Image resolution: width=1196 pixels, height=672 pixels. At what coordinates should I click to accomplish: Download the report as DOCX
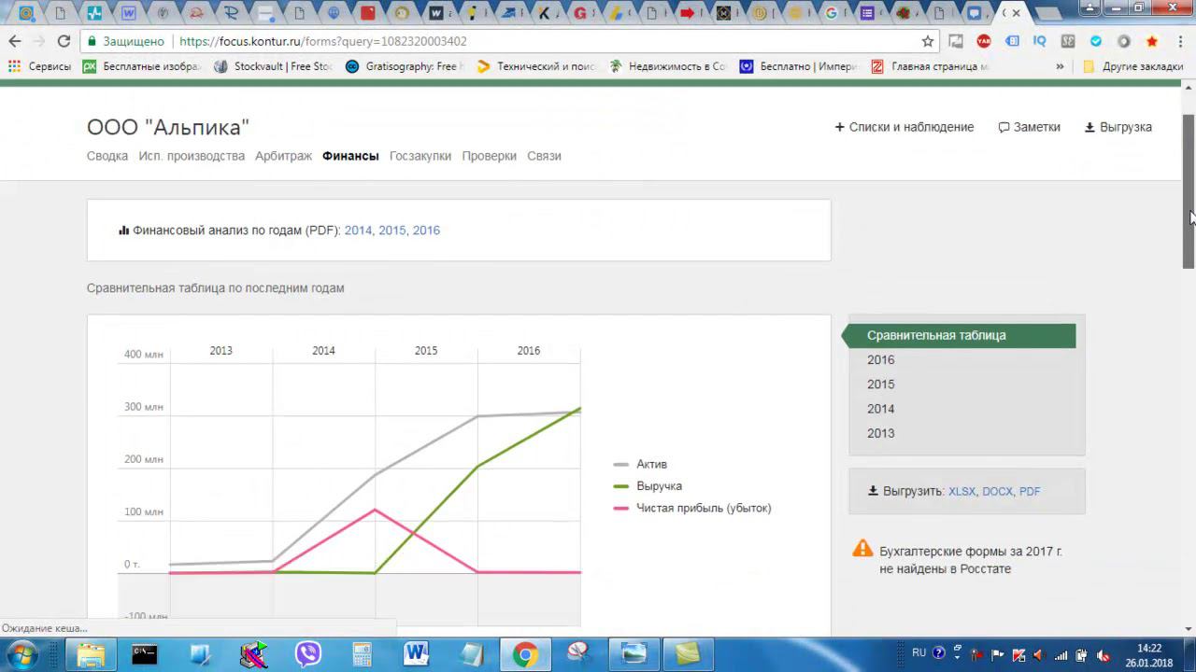[997, 491]
